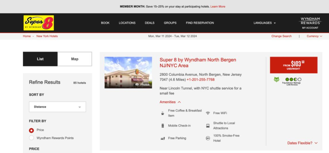Click the smoke-free hotel icon

[208, 138]
